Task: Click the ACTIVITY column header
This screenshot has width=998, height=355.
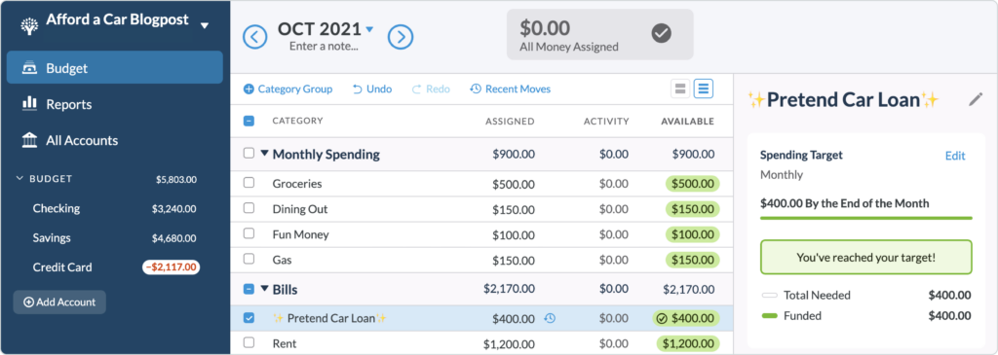Action: coord(606,122)
